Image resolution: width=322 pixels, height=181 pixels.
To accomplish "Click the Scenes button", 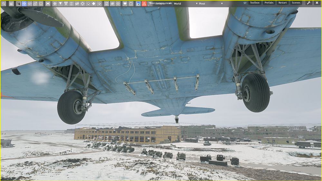I will [x=296, y=3].
